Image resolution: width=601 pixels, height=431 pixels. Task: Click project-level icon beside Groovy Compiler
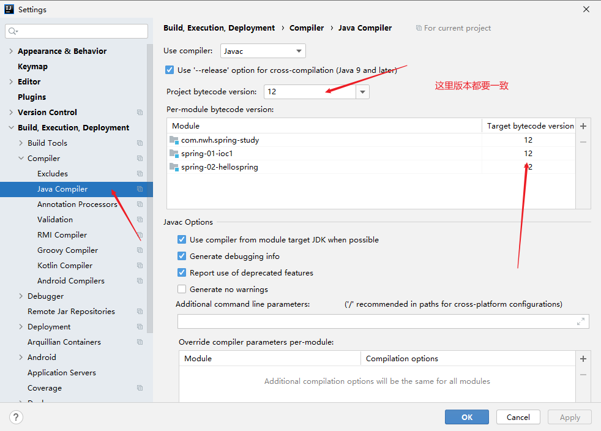[140, 250]
